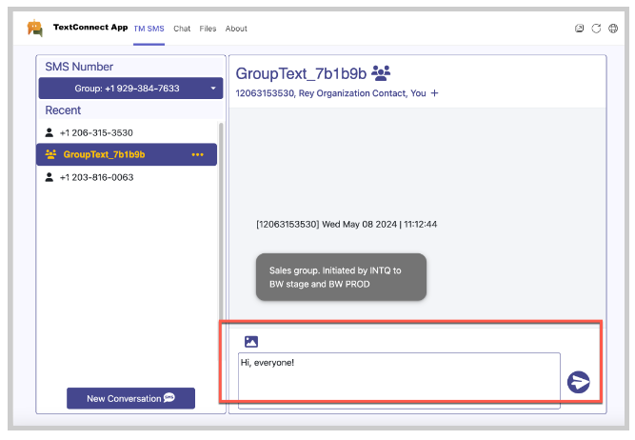Go to the About tab

(x=236, y=29)
